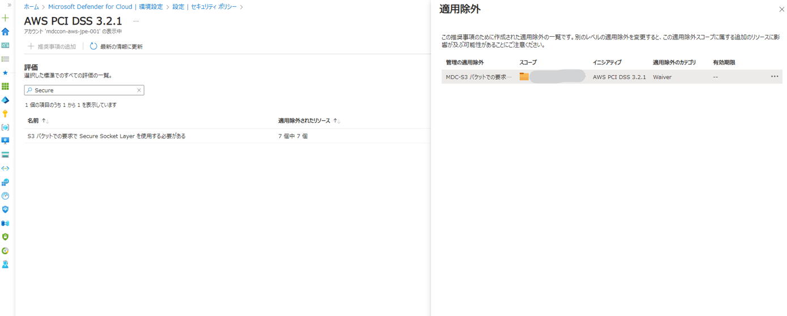Open All services list icon in sidebar

pyautogui.click(x=5, y=59)
